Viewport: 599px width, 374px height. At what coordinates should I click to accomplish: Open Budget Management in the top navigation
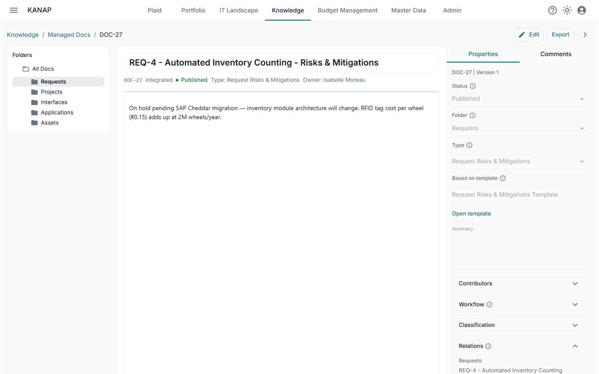347,10
